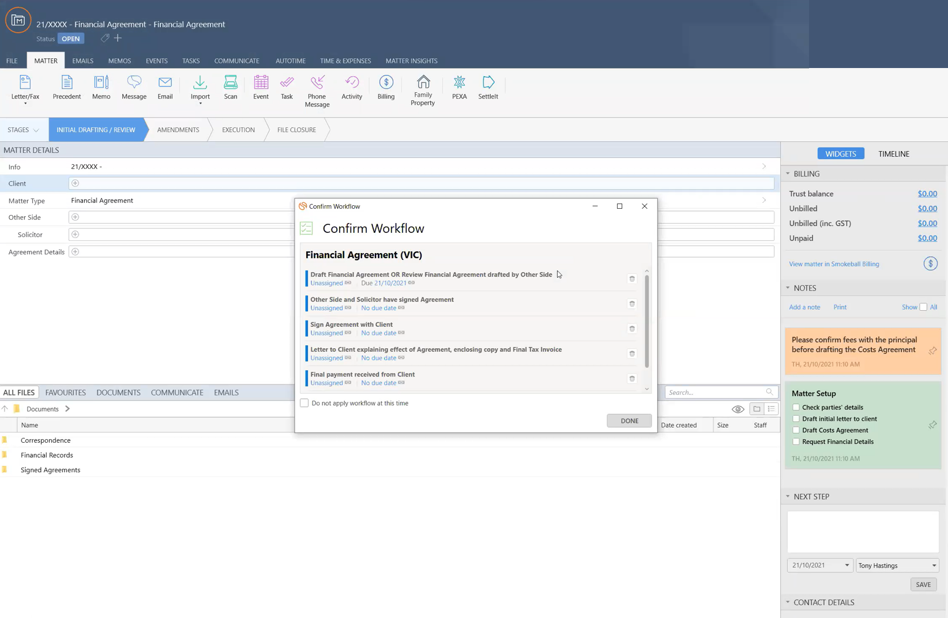The height and width of the screenshot is (618, 948).
Task: Toggle file visibility eye icon
Action: coord(738,409)
